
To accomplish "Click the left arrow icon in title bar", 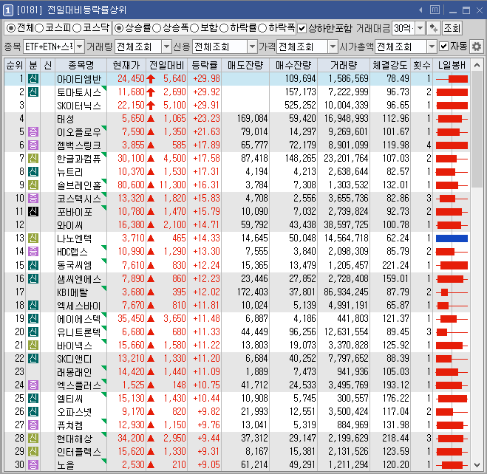I will point(420,10).
